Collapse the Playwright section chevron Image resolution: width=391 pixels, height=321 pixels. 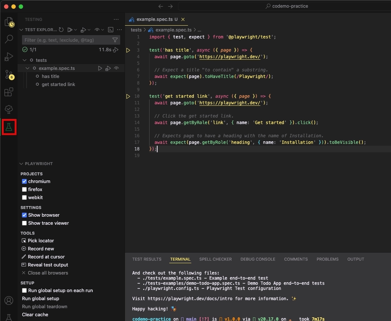(x=22, y=164)
